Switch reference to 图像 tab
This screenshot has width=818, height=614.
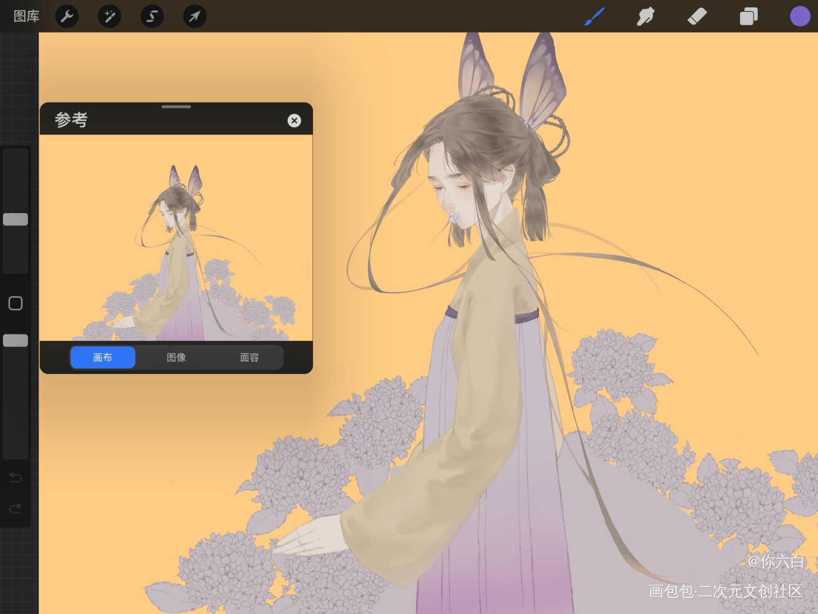[x=176, y=357]
